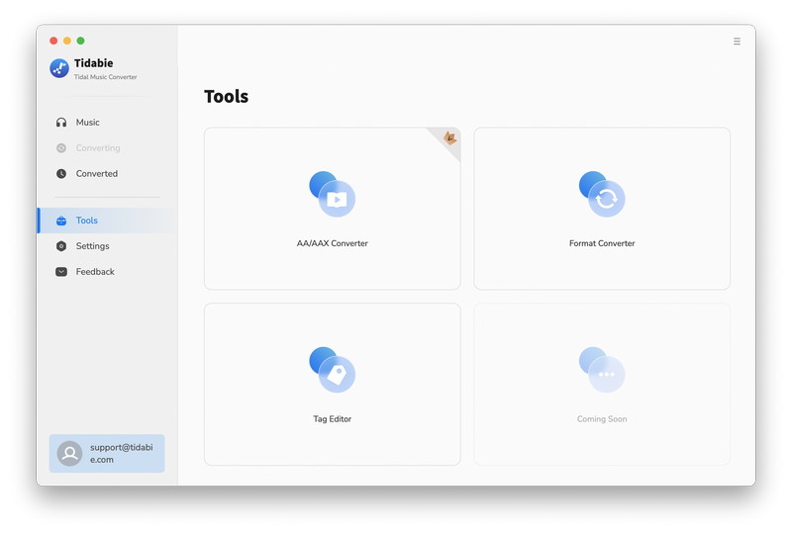Click the Tidabie app logo icon

coord(59,68)
